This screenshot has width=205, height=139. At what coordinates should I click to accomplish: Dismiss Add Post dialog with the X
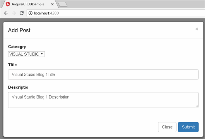[x=197, y=29]
